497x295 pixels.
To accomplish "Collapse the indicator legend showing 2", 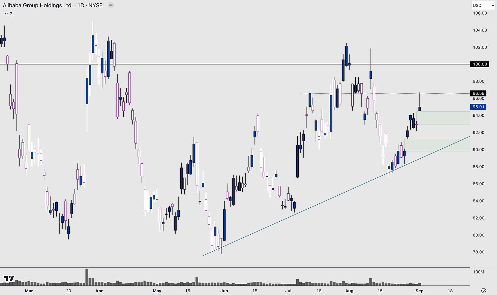I will [x=8, y=14].
